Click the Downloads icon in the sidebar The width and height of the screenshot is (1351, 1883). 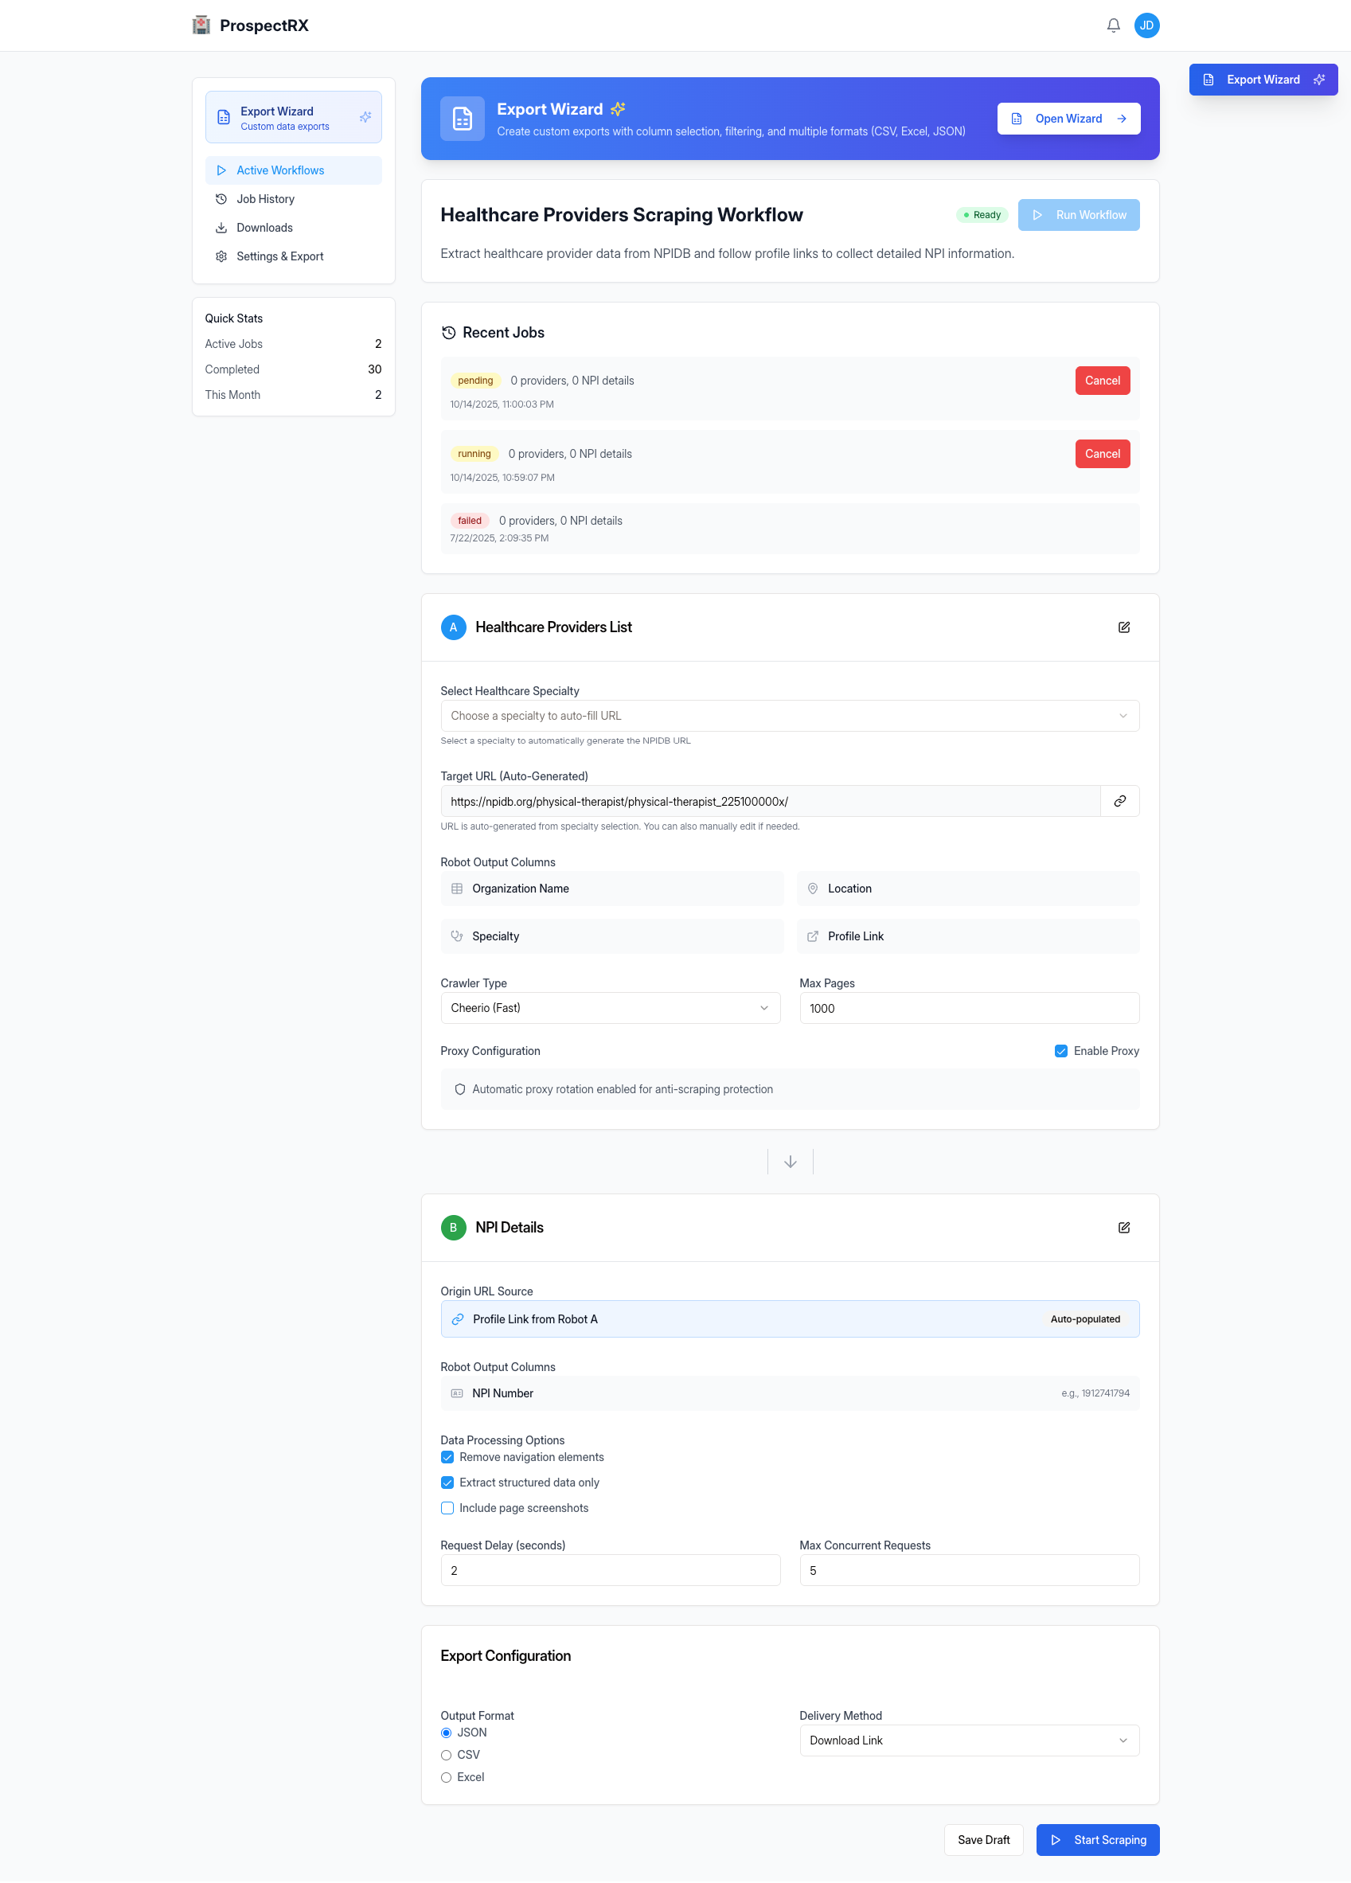(x=221, y=227)
